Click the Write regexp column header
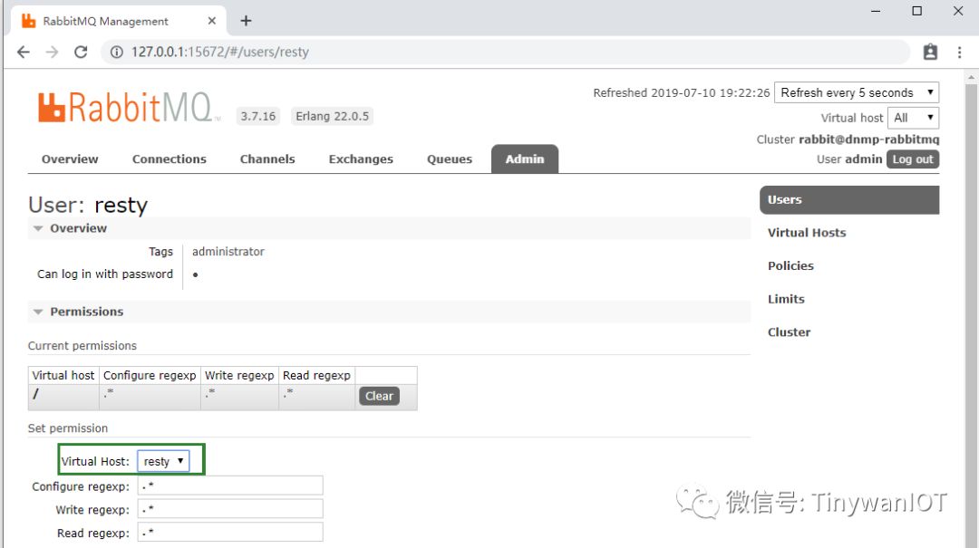Viewport: 979px width, 548px height. (x=239, y=375)
